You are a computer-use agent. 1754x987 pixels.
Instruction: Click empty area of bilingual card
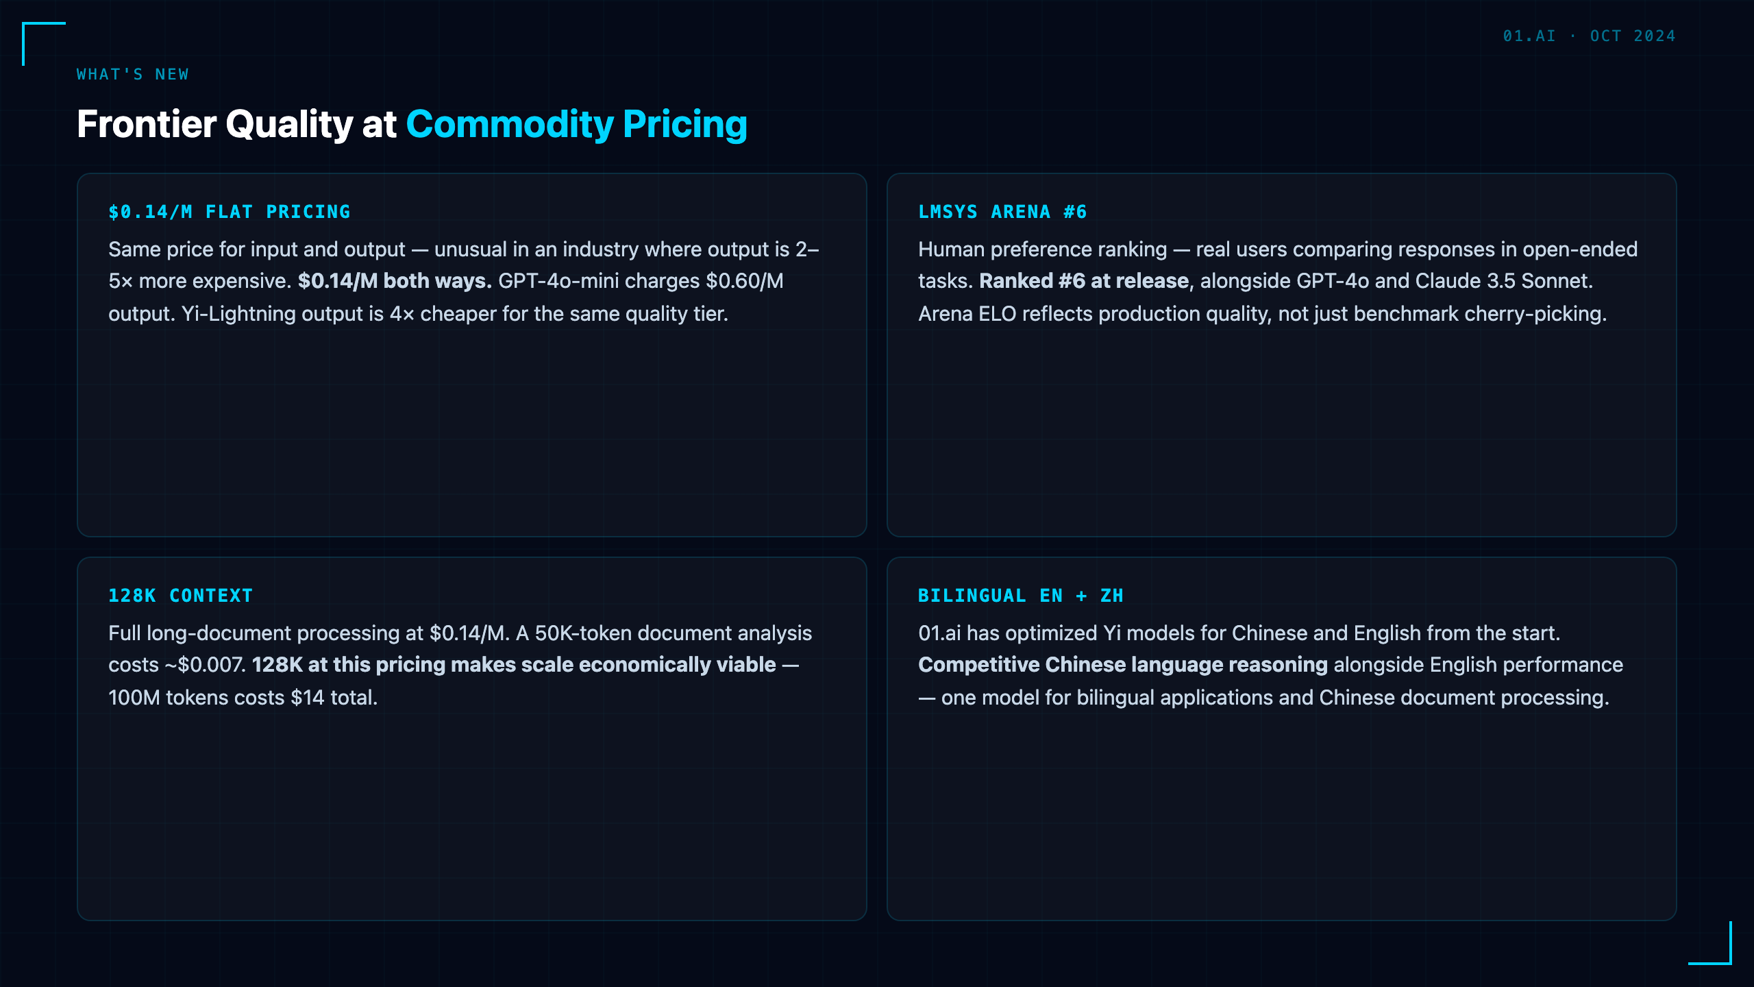[x=1281, y=816]
